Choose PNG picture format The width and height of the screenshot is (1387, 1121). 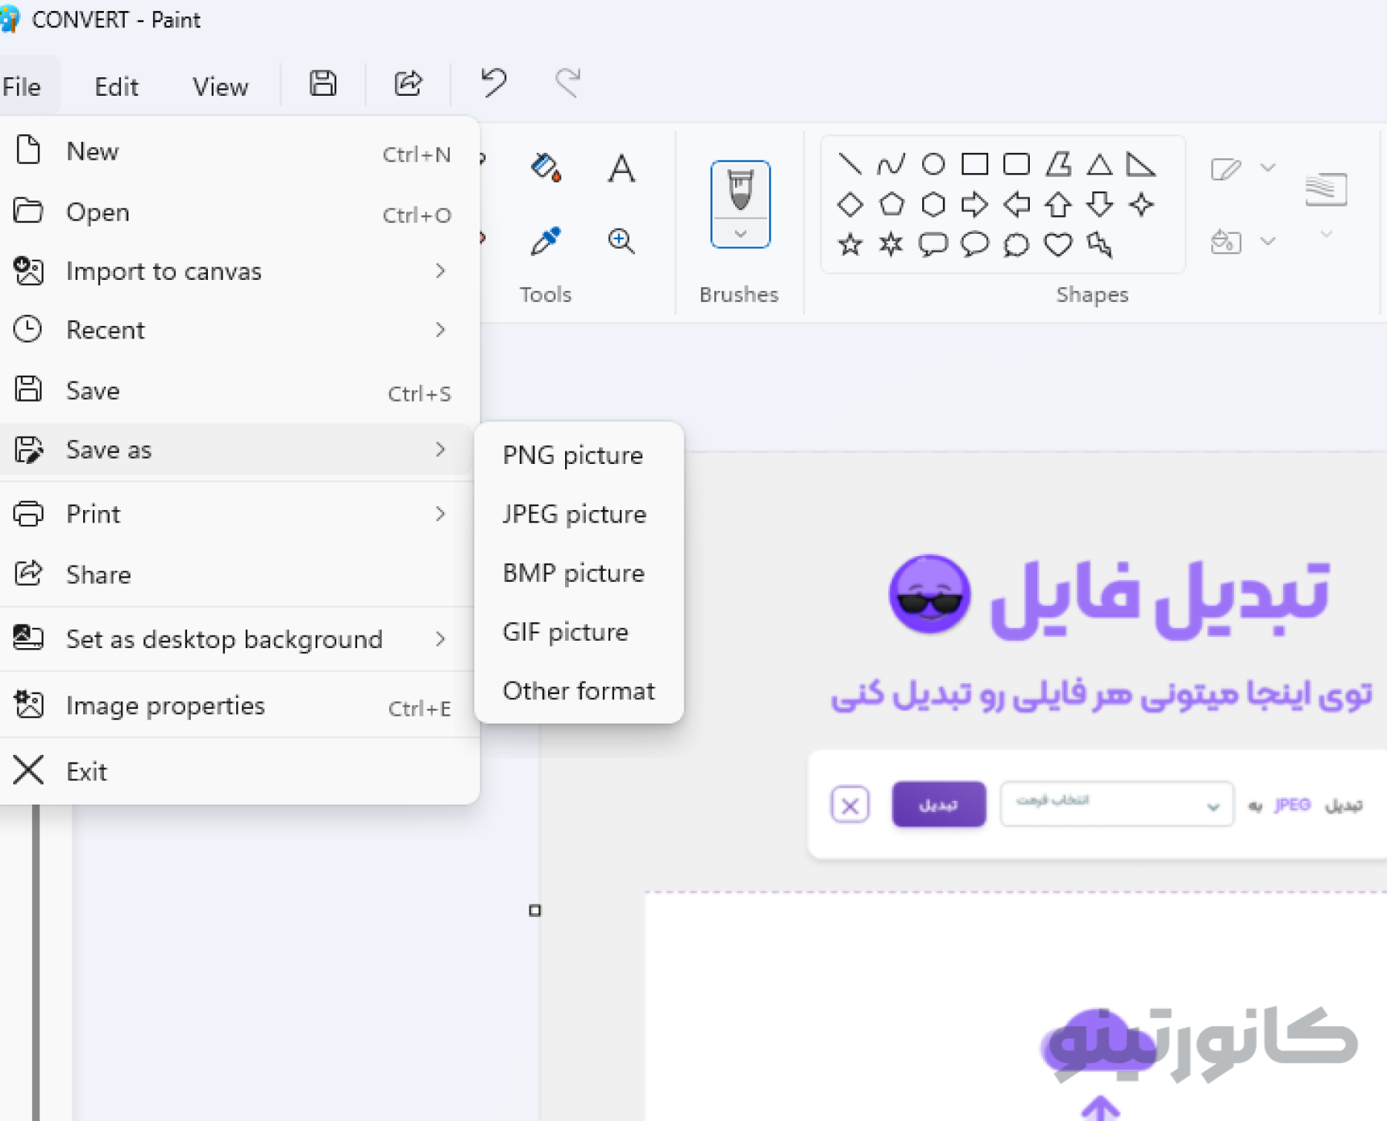578,455
